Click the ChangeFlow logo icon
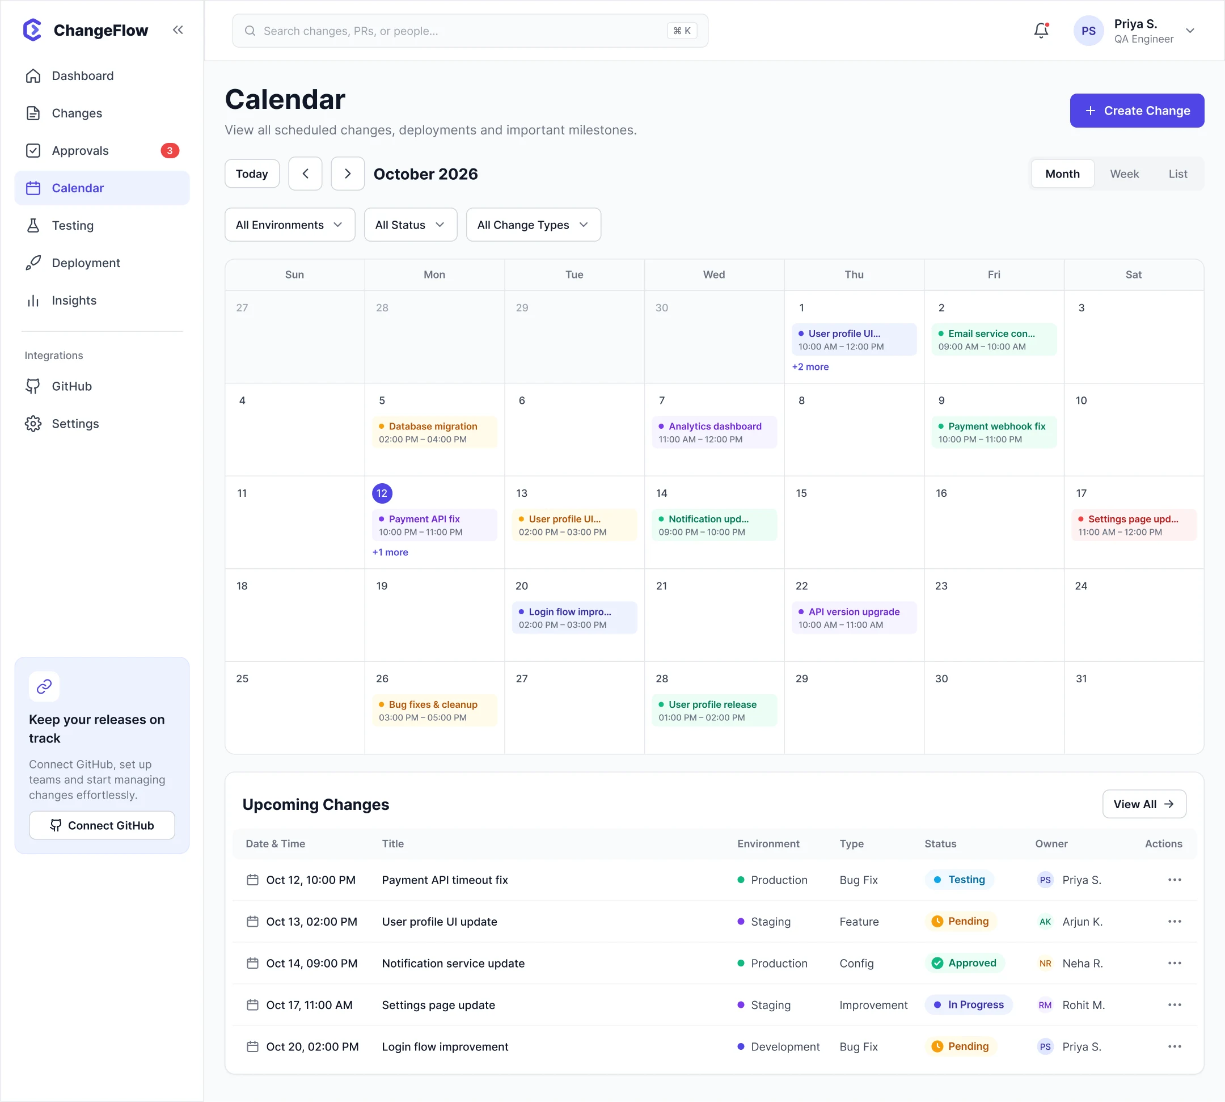This screenshot has height=1102, width=1225. tap(32, 29)
